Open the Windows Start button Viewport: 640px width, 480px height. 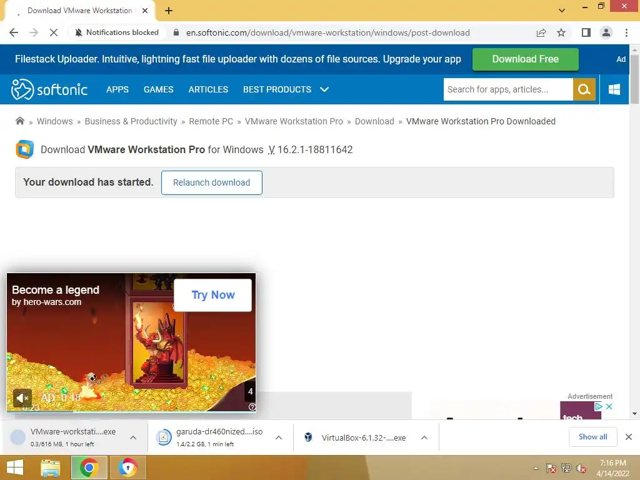pyautogui.click(x=15, y=467)
